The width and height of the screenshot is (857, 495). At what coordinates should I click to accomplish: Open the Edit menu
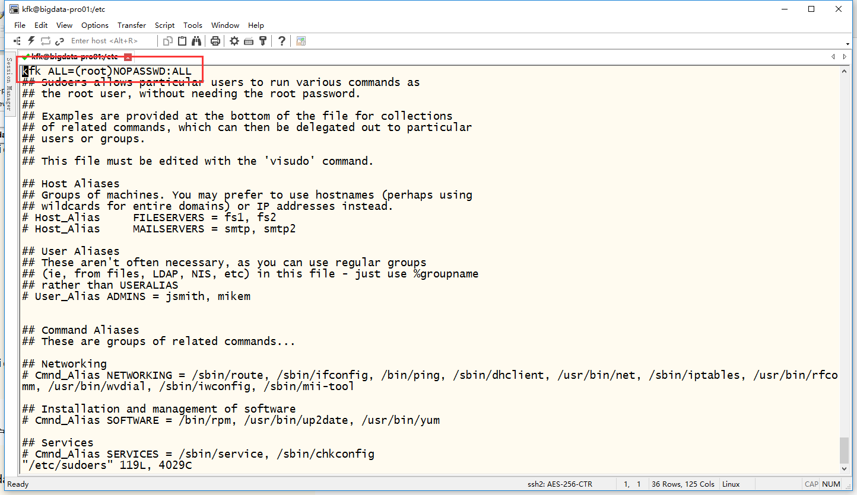tap(41, 25)
